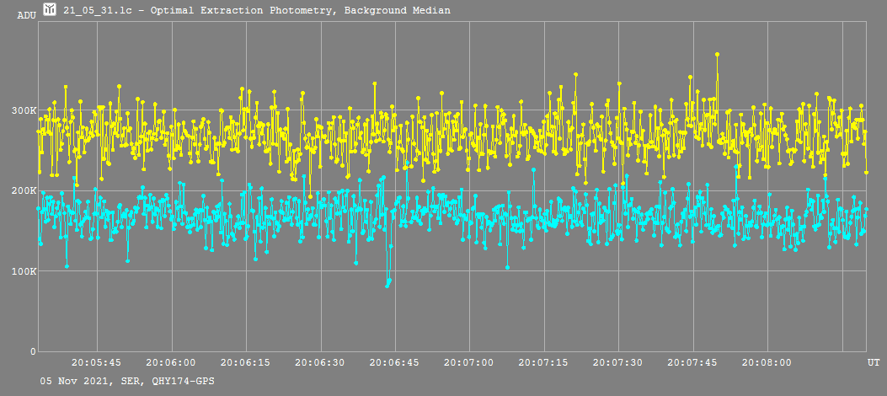Click the footer text with date and camera
Image resolution: width=887 pixels, height=396 pixels.
(x=127, y=382)
